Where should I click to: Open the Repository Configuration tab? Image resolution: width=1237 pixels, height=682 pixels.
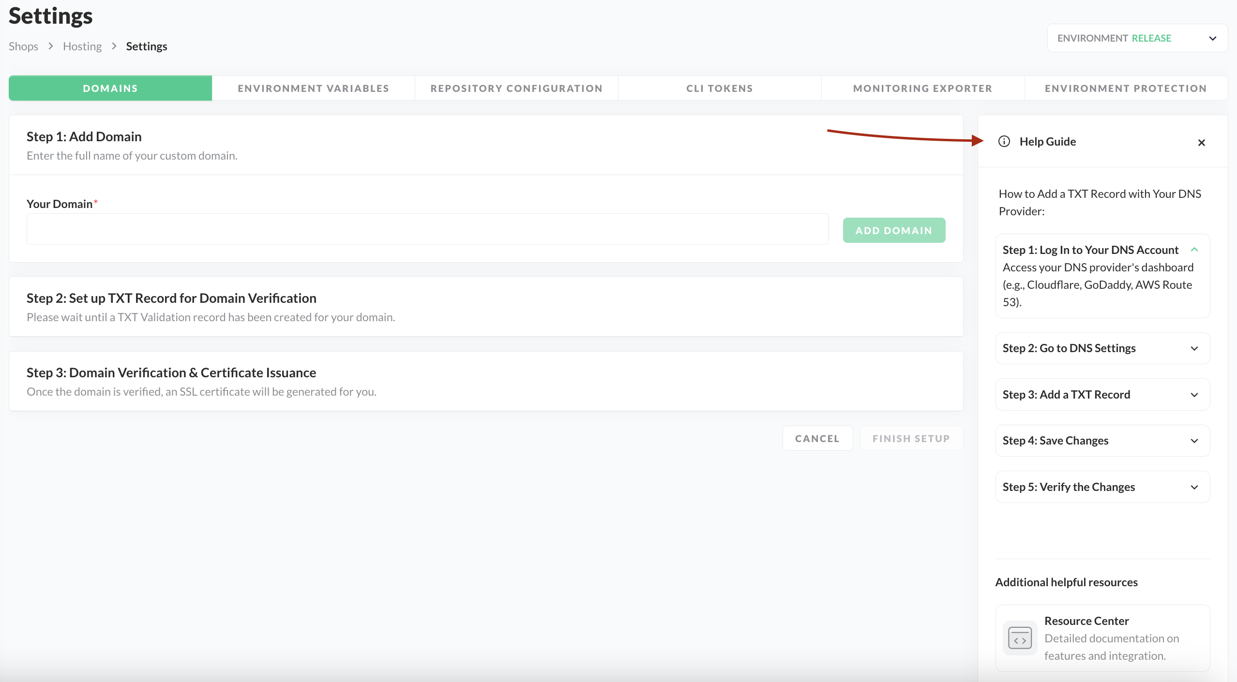(x=516, y=89)
